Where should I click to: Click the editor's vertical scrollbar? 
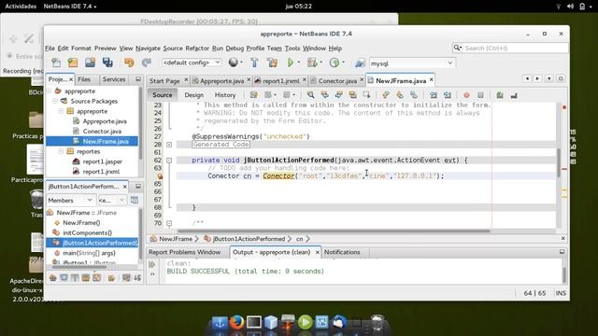coord(559,163)
